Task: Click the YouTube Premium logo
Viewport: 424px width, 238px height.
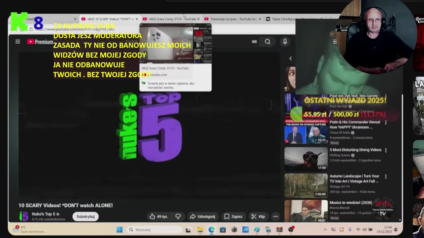Action: coord(40,42)
